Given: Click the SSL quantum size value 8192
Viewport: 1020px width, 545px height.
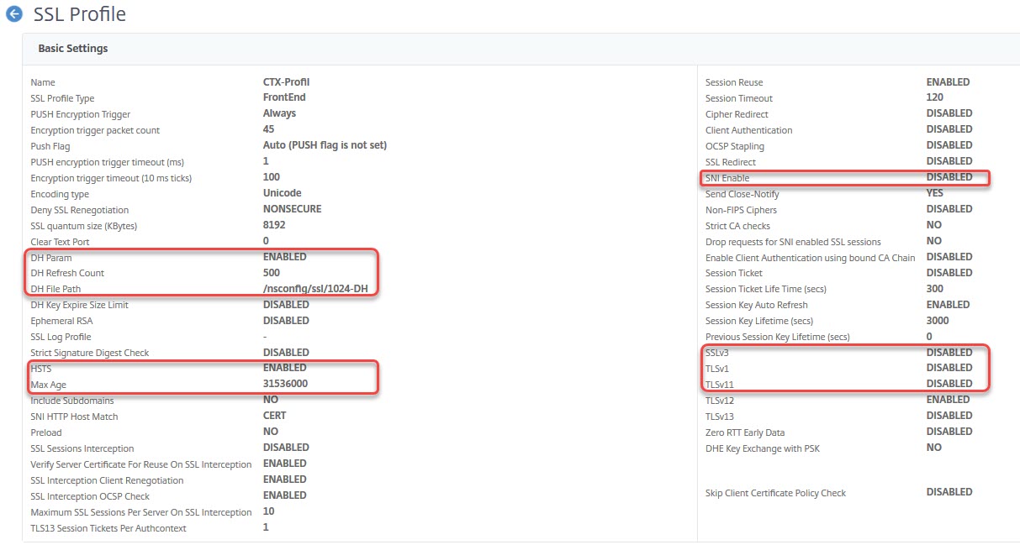Looking at the screenshot, I should point(274,225).
